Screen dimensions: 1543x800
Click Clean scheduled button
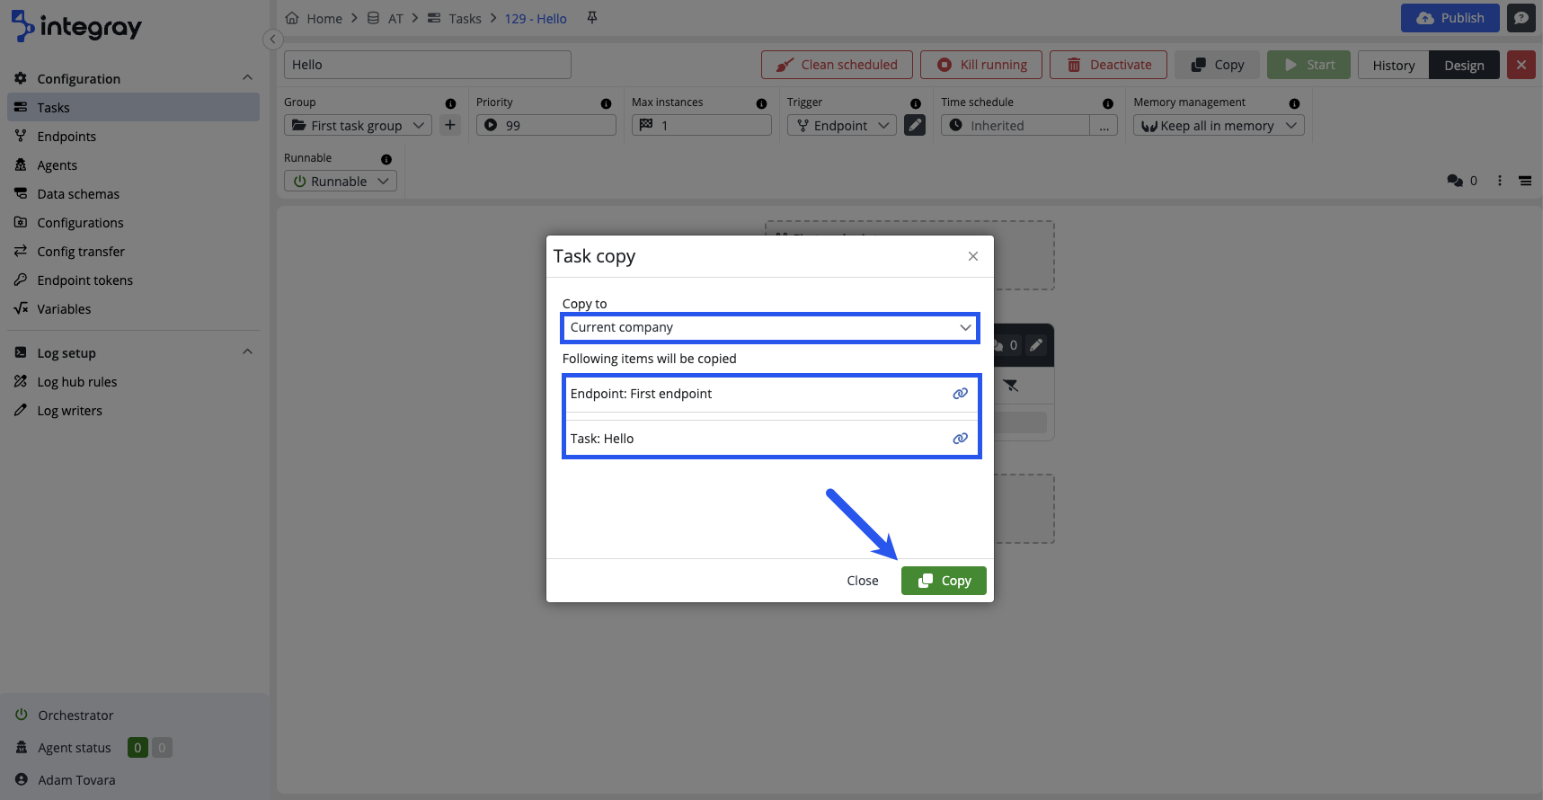click(837, 65)
